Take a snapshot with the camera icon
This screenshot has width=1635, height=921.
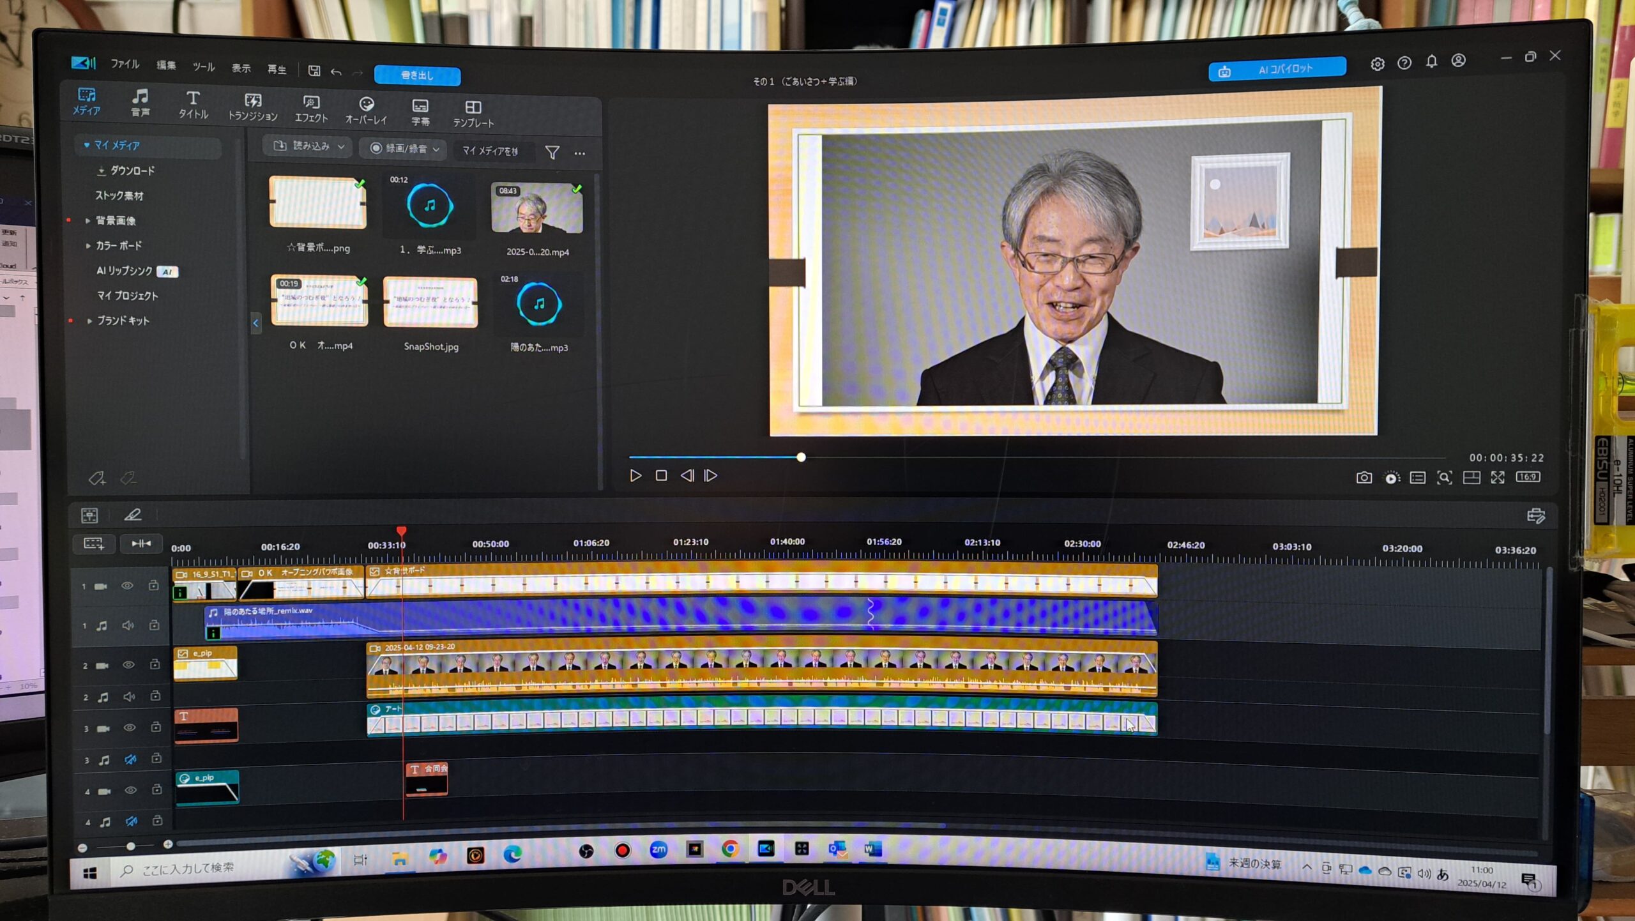click(1364, 478)
